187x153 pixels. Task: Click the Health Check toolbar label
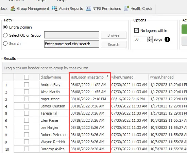point(141,8)
